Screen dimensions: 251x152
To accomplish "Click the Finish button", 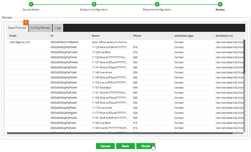I will tap(146, 146).
